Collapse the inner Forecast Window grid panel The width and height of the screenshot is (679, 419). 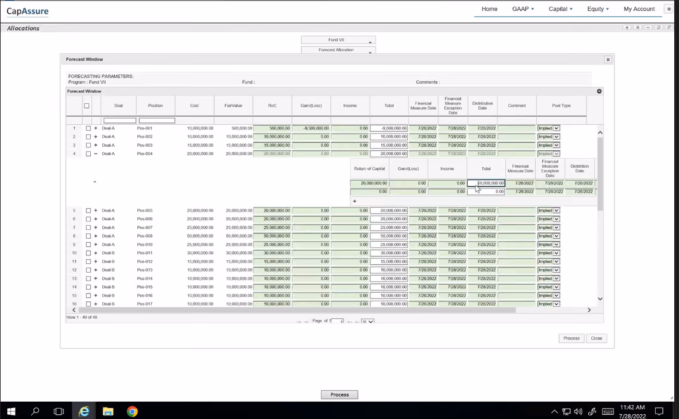[x=600, y=91]
